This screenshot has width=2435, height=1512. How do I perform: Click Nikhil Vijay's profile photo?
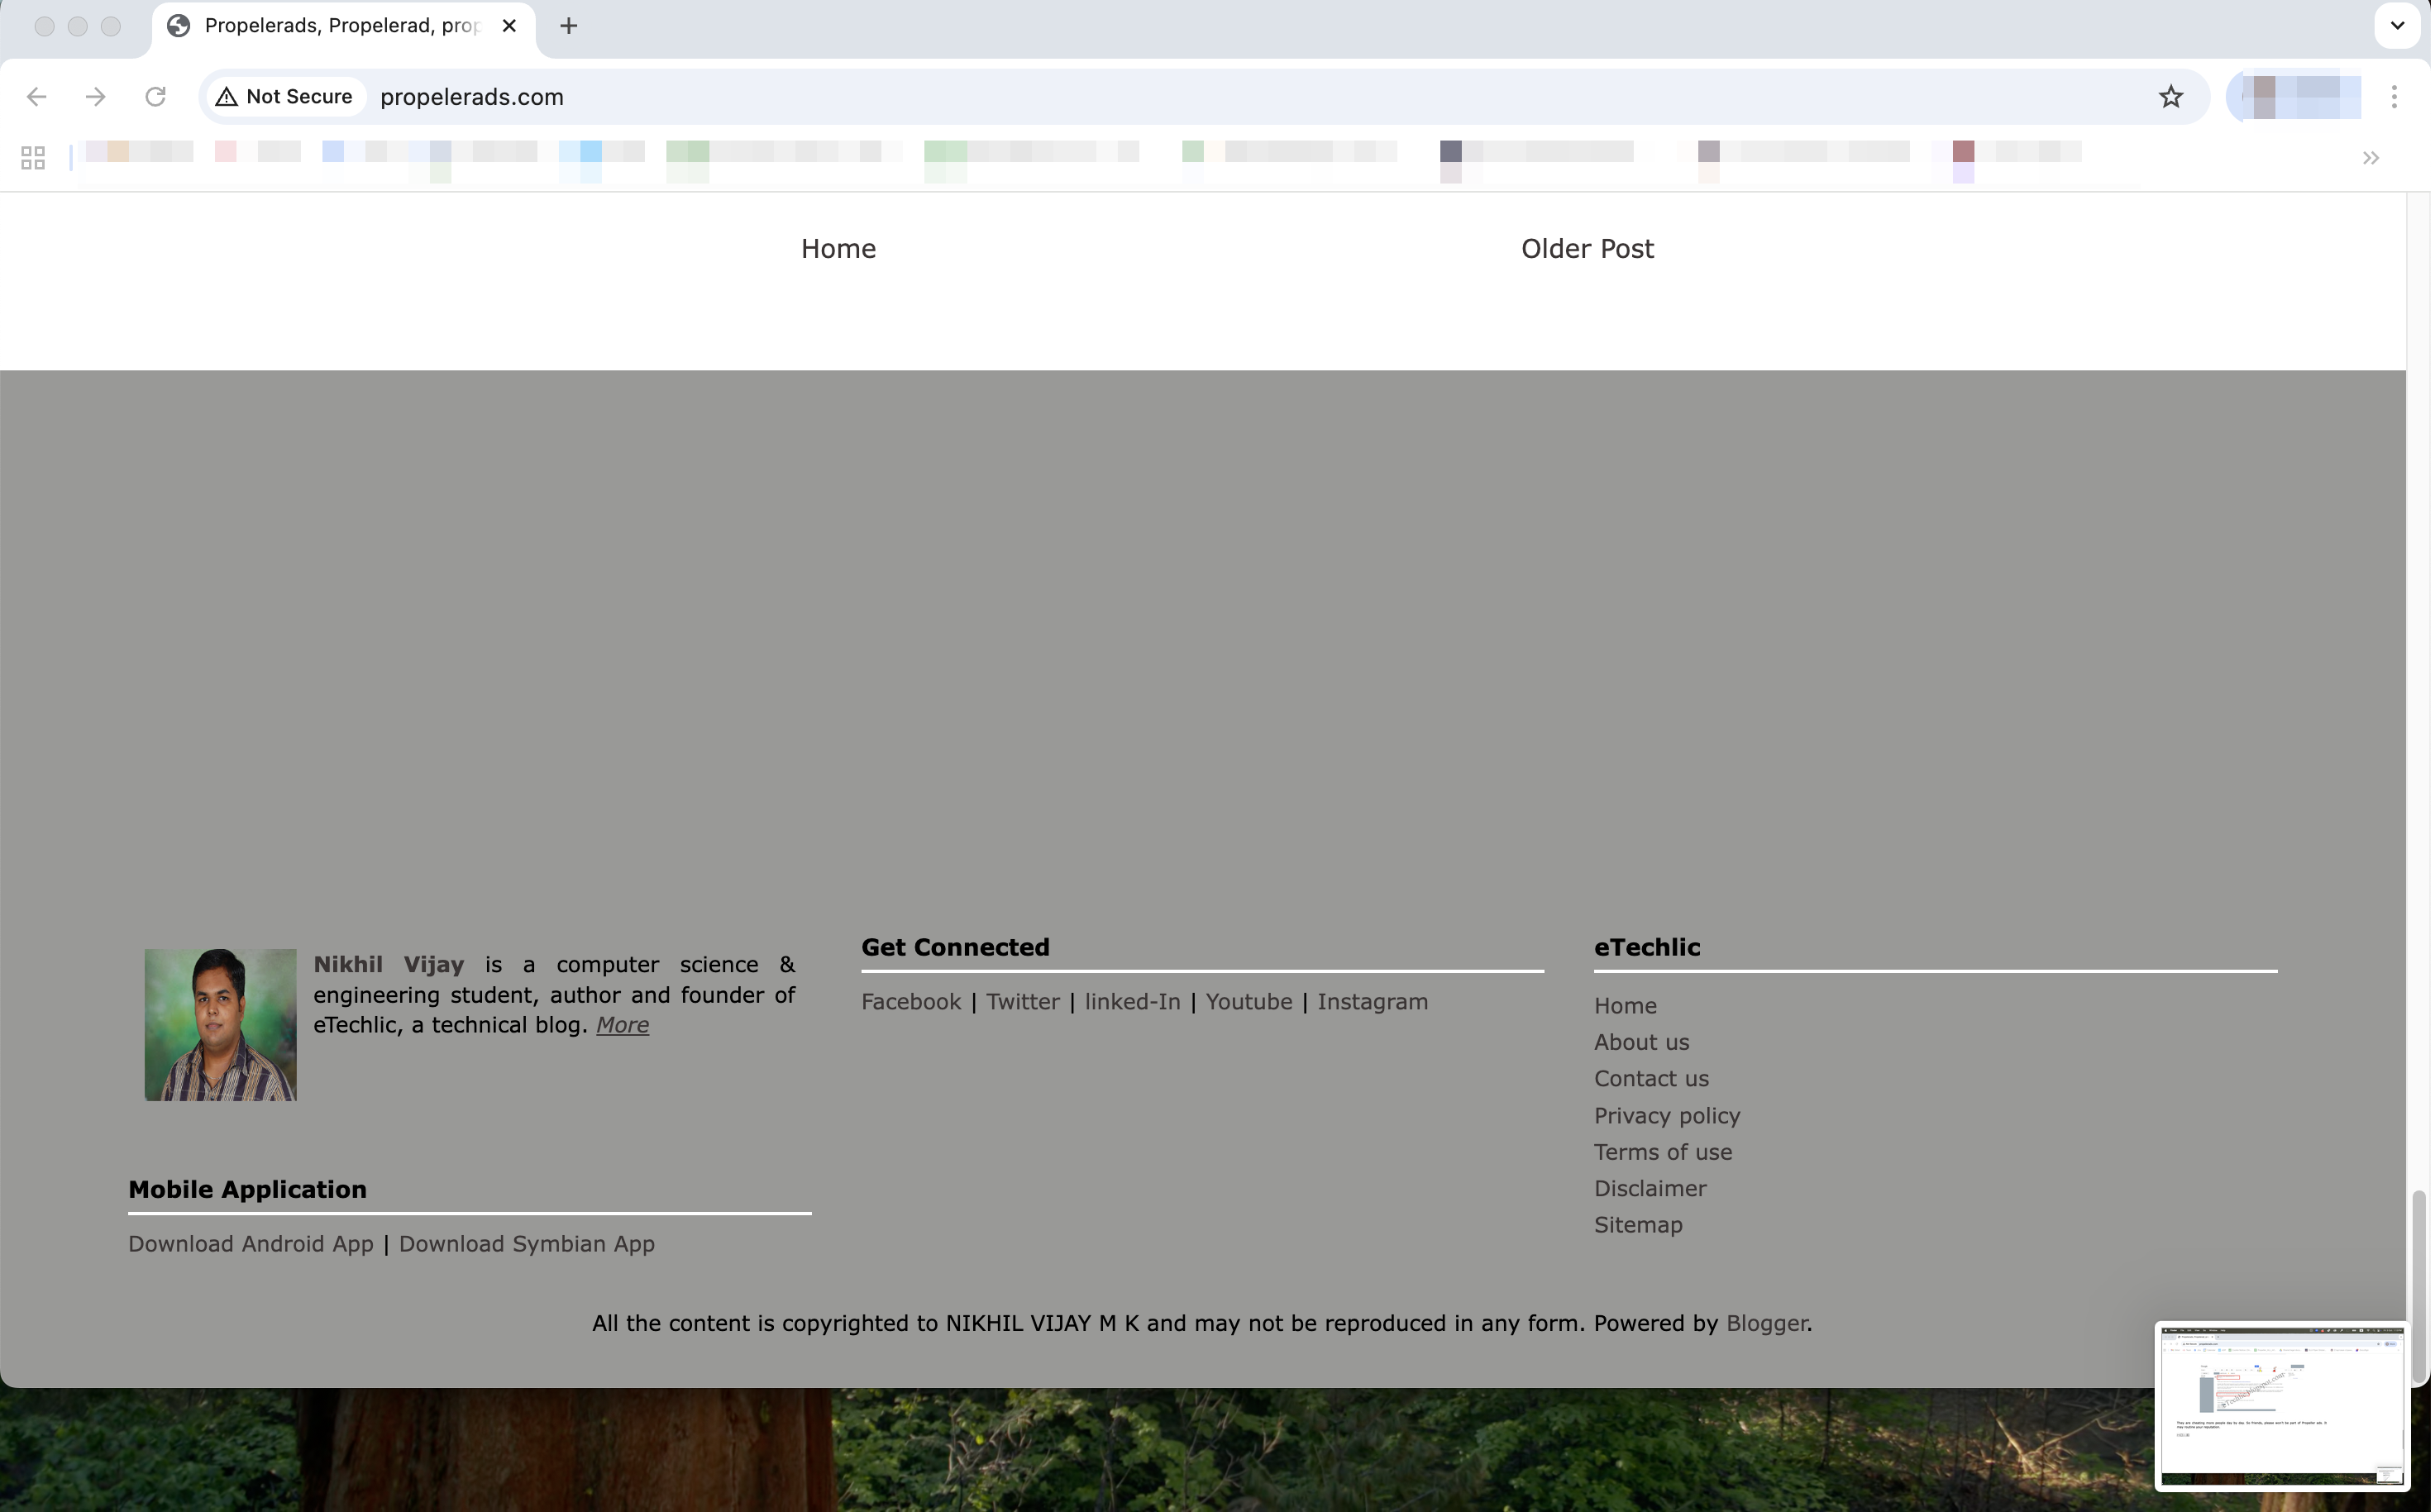coord(220,1025)
